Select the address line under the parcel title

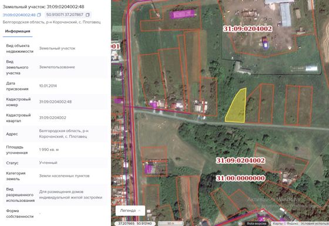coord(52,22)
